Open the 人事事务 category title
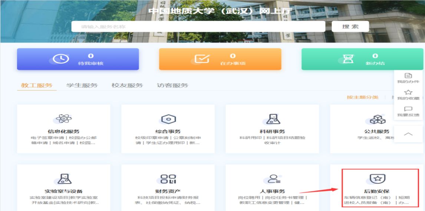The width and height of the screenshot is (425, 211). (273, 191)
